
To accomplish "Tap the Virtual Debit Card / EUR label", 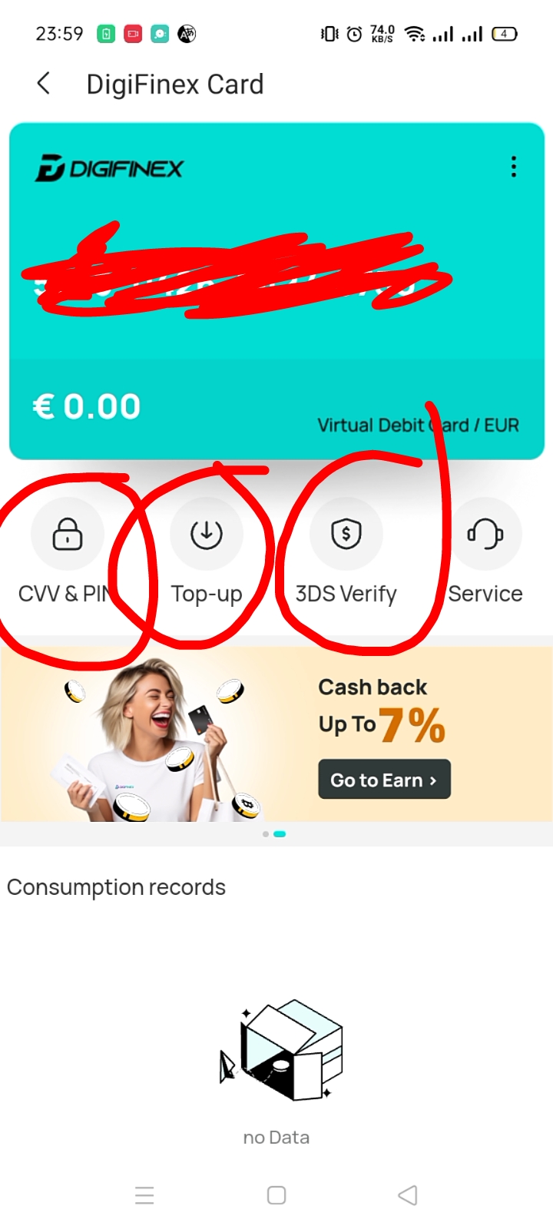I will click(x=419, y=425).
